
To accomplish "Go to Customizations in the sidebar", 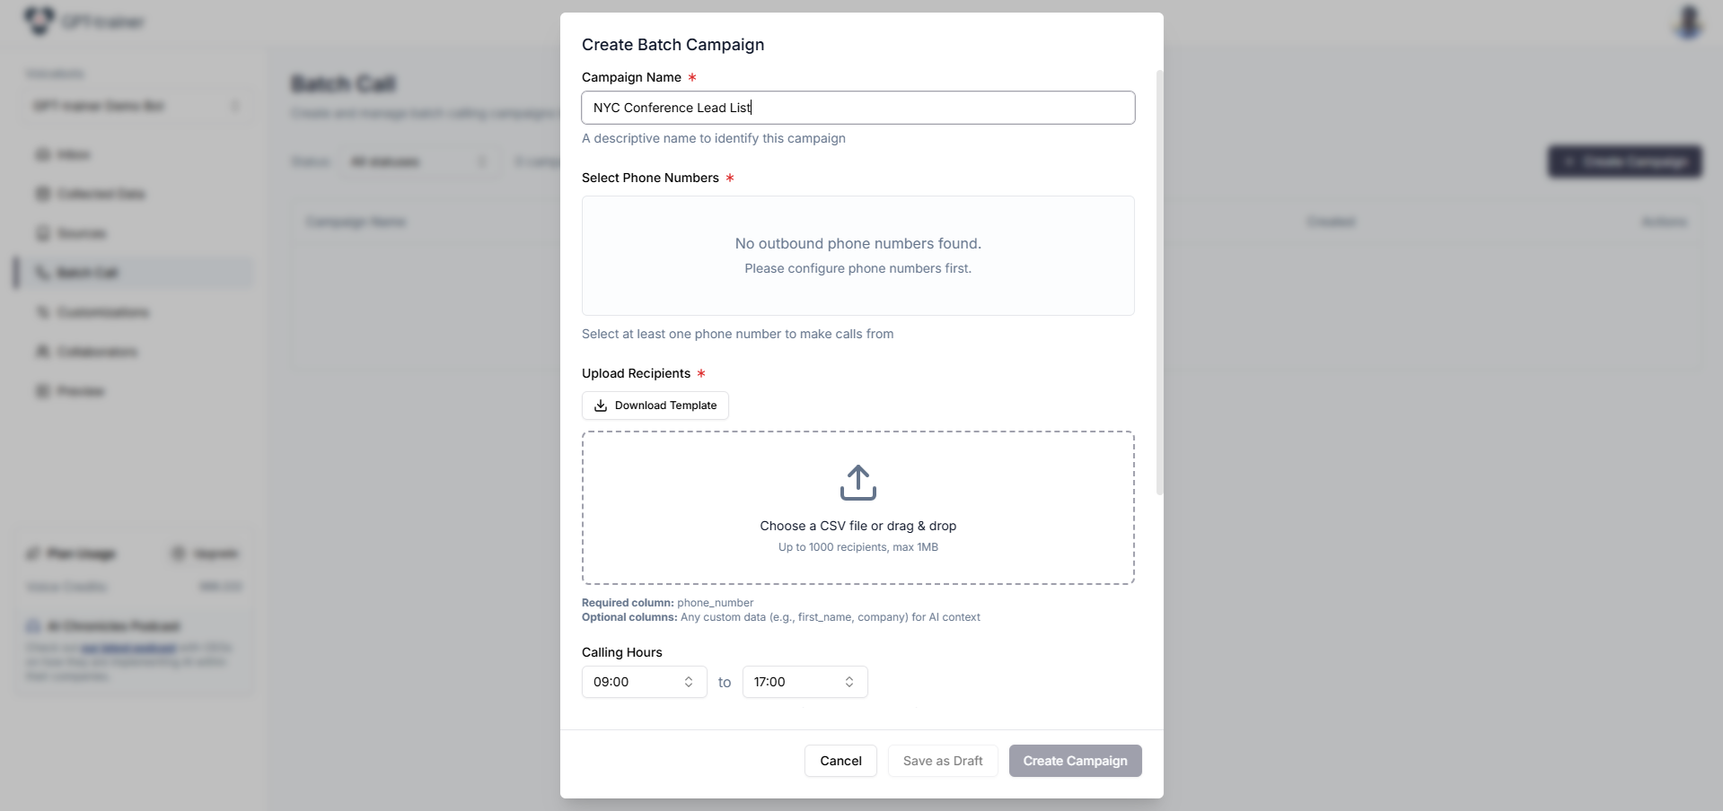I will click(x=102, y=312).
